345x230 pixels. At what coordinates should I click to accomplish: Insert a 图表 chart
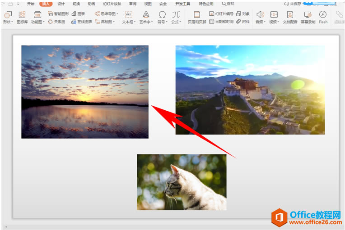(x=78, y=14)
